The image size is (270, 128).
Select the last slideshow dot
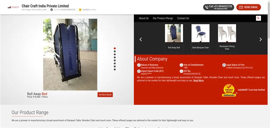[x=115, y=70]
